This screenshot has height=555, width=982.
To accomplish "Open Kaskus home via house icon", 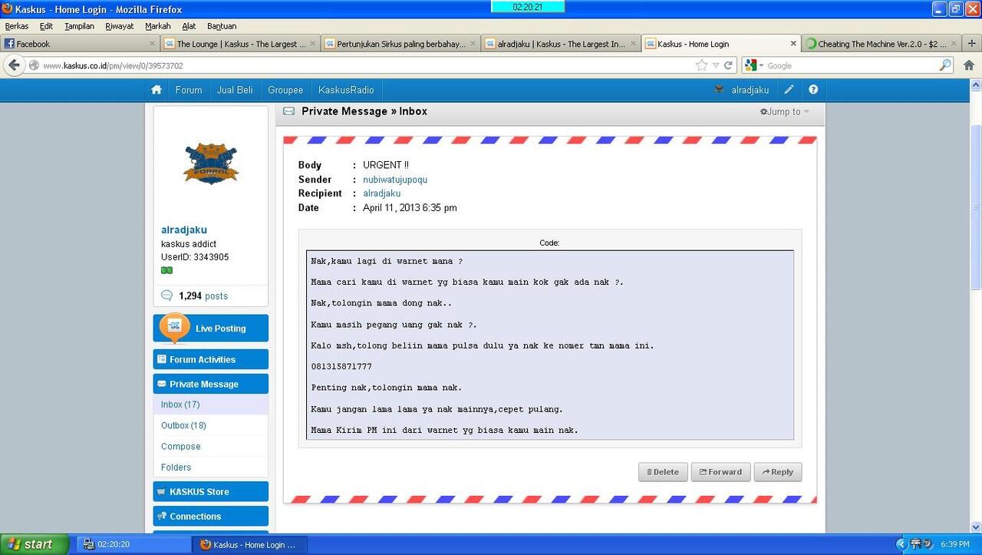I will 157,90.
